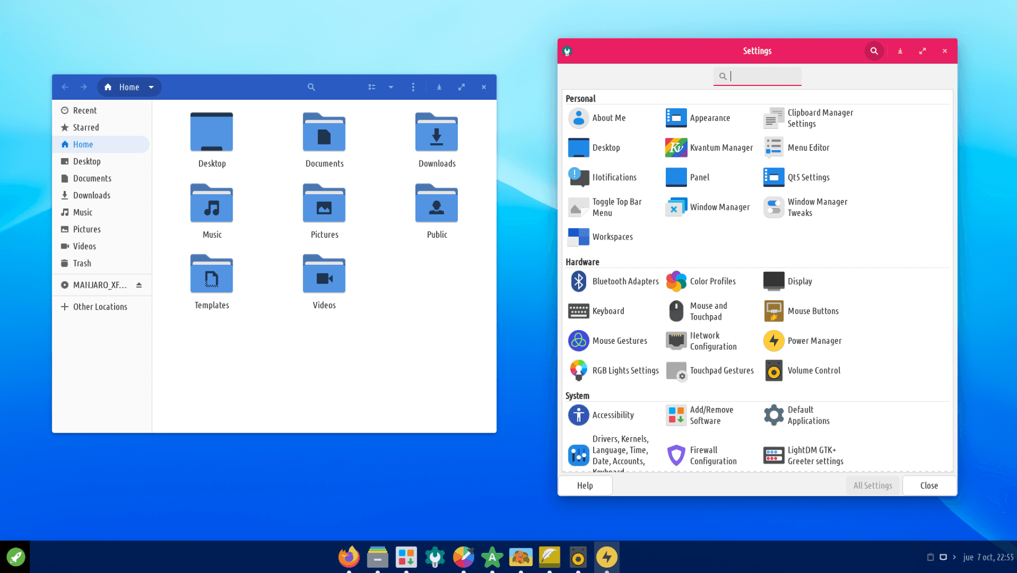Image resolution: width=1017 pixels, height=573 pixels.
Task: Expand the Home path dropdown
Action: click(151, 87)
